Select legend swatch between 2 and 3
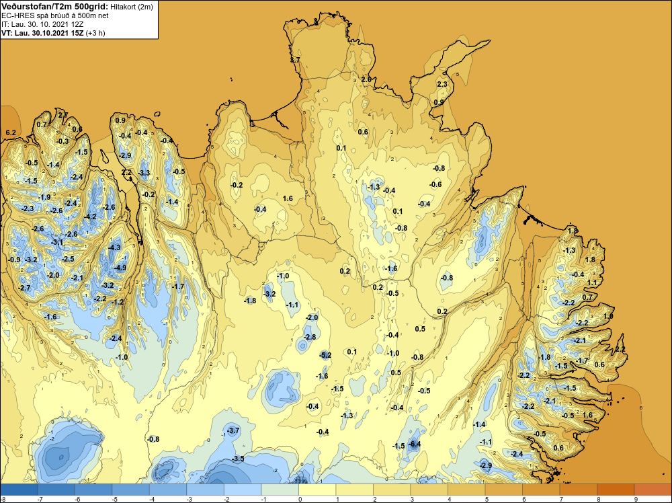Viewport: 672px width, 503px height. (x=392, y=490)
